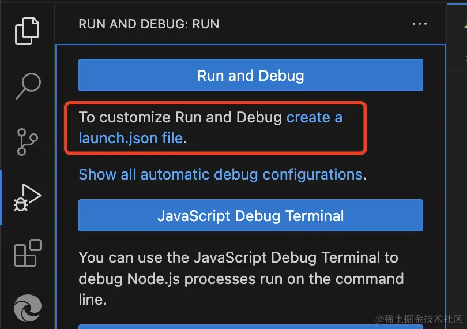Screen dimensions: 467x329
Task: Click Show all automatic debug configurations link
Action: (221, 174)
